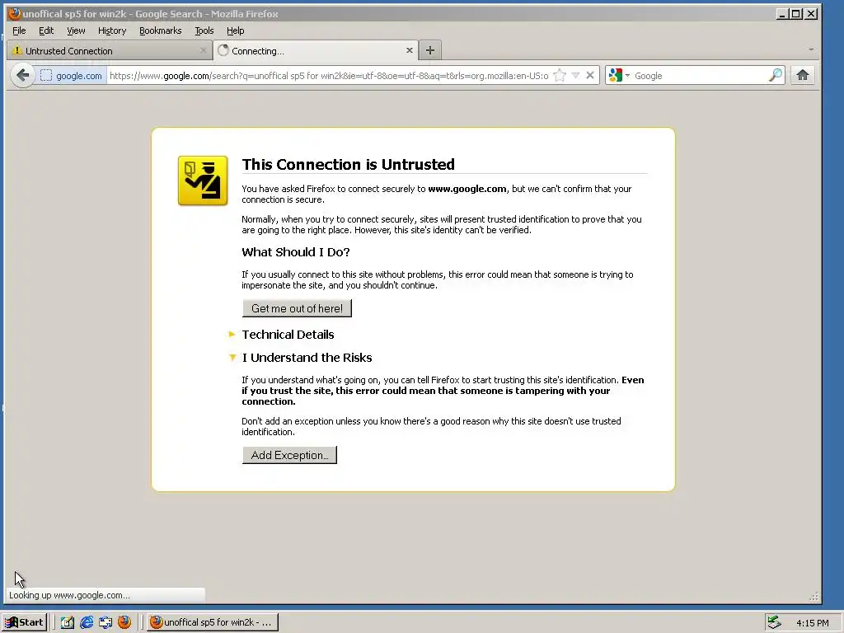Click the 4:15 PM clock
Viewport: 844px width, 633px height.
click(812, 623)
